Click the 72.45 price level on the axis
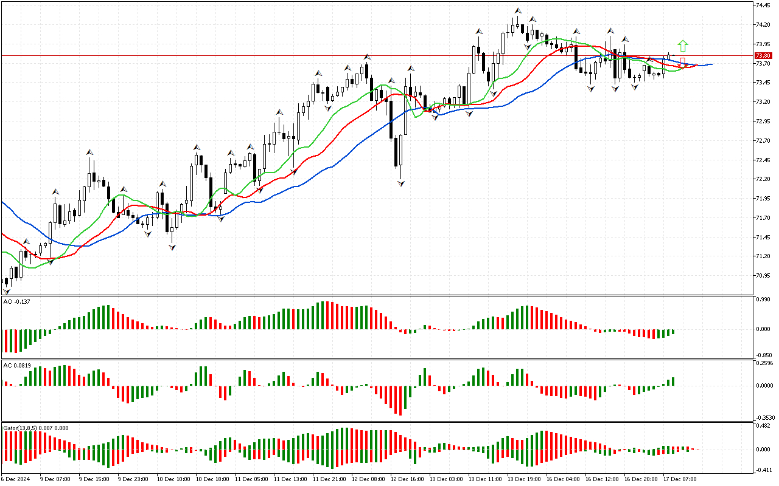 [x=763, y=160]
